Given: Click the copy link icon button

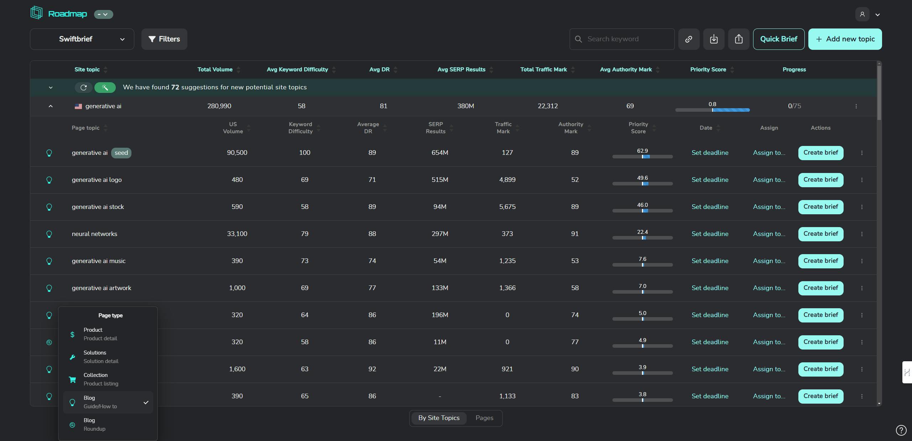Looking at the screenshot, I should coord(689,39).
